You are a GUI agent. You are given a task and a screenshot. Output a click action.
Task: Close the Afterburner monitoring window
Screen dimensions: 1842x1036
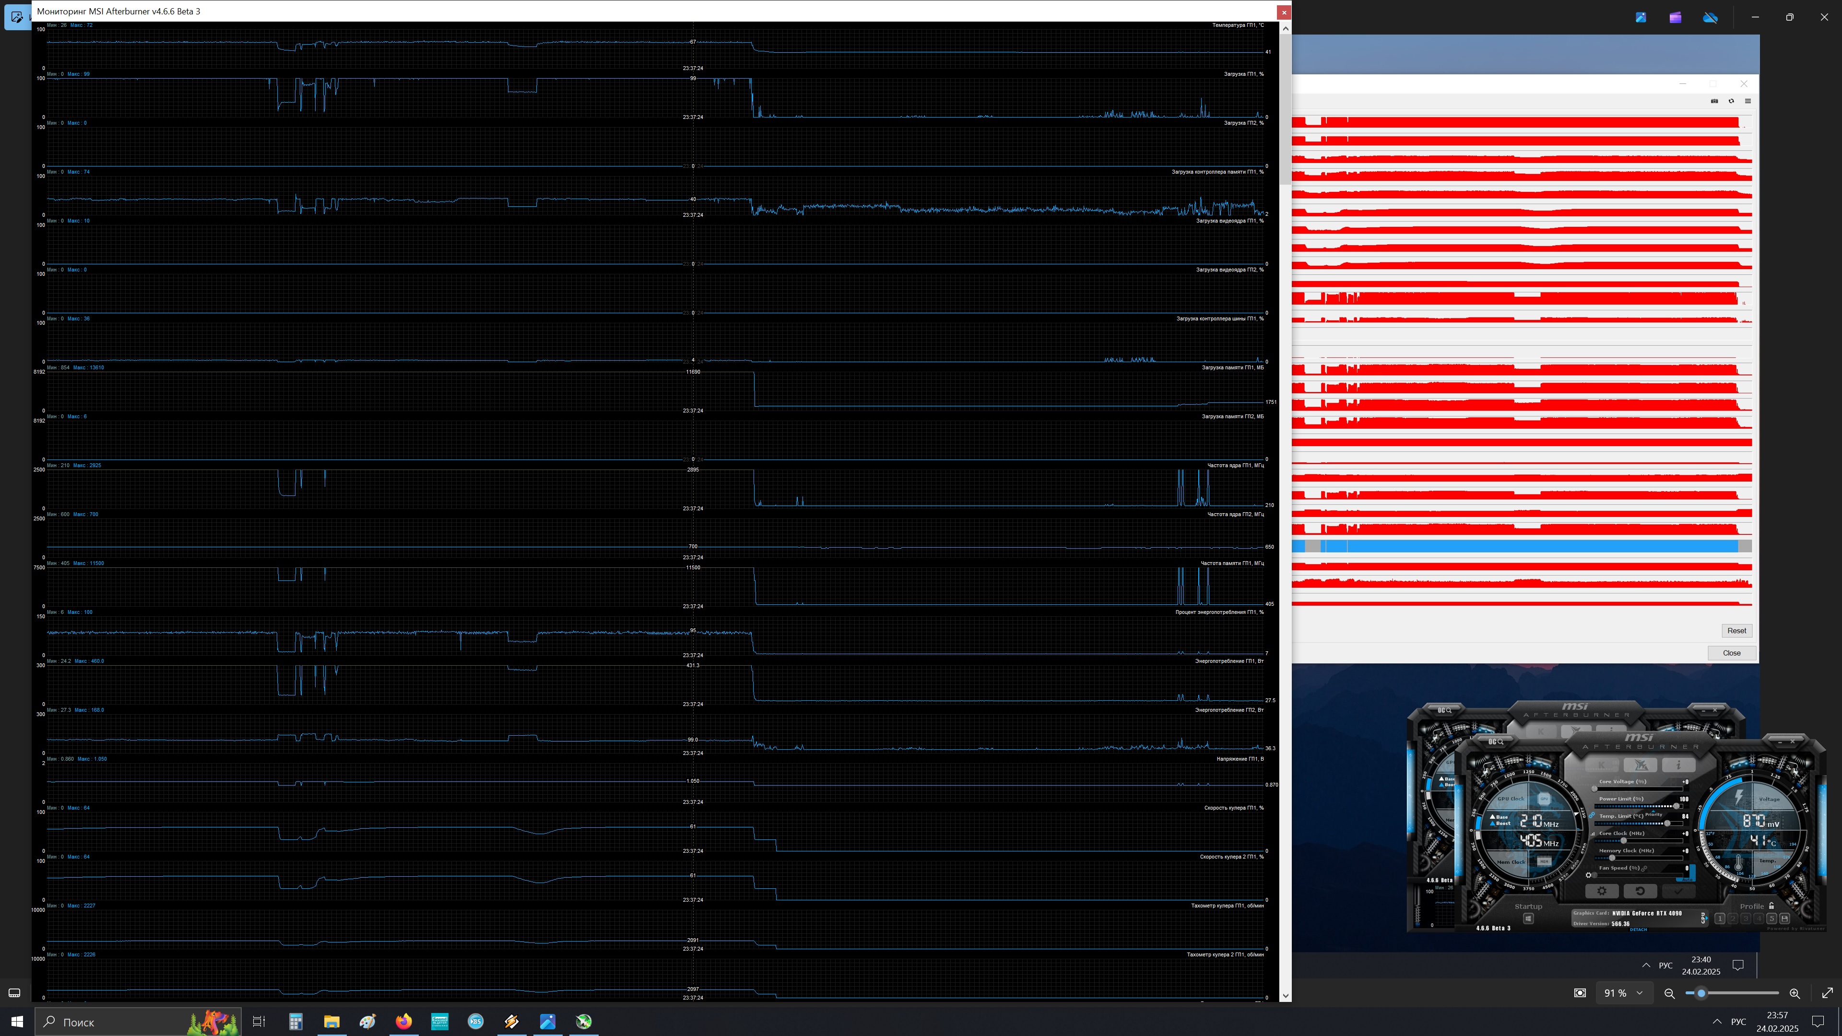pyautogui.click(x=1284, y=12)
